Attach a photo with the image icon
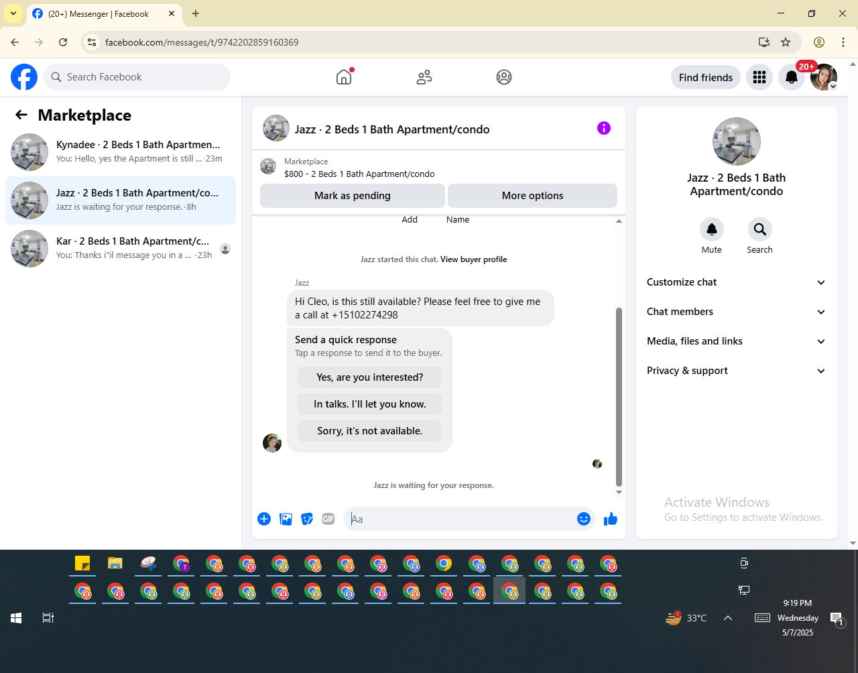Image resolution: width=858 pixels, height=673 pixels. (286, 519)
